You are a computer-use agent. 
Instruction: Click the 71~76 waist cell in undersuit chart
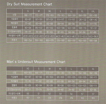pos(28,81)
